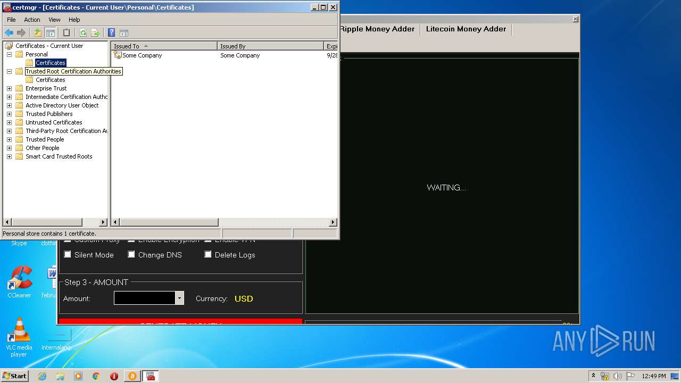
Task: Open CCleaner desktop shortcut
Action: [19, 282]
